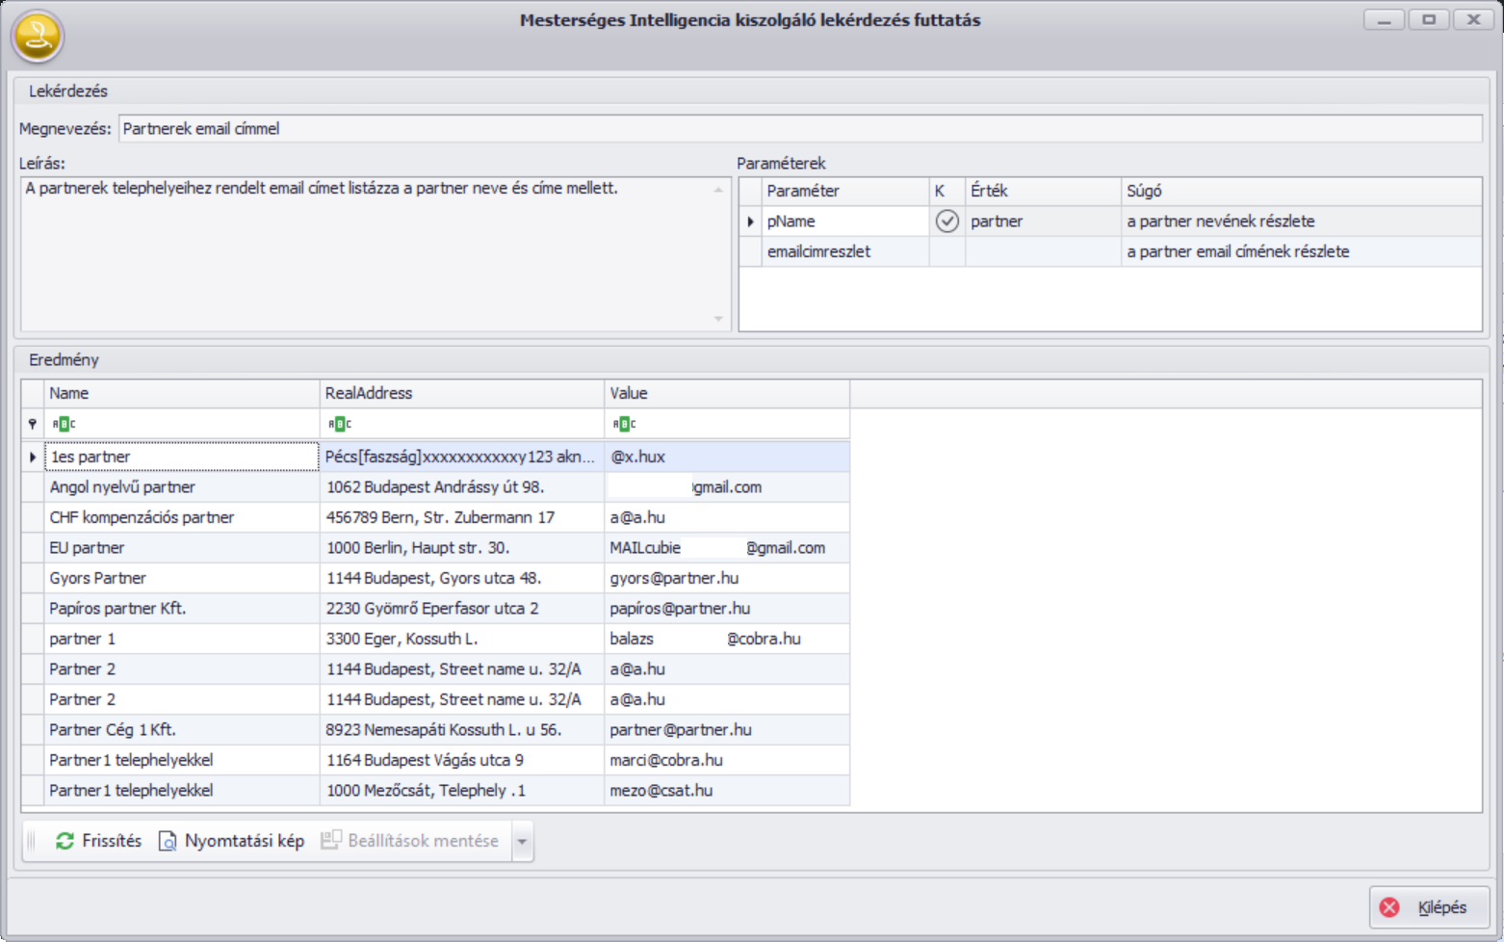Click the Name column filter ABC icon

click(65, 424)
